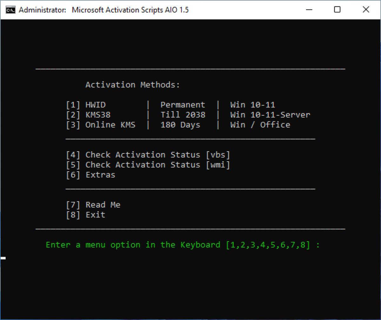381x320 pixels.
Task: Click the Till 2038 label in KMS38 row
Action: point(183,115)
